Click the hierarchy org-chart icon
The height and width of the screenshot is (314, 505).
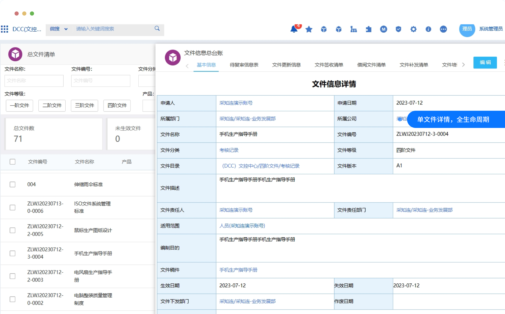[353, 29]
